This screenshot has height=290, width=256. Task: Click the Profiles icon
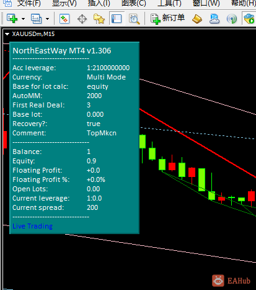point(36,19)
